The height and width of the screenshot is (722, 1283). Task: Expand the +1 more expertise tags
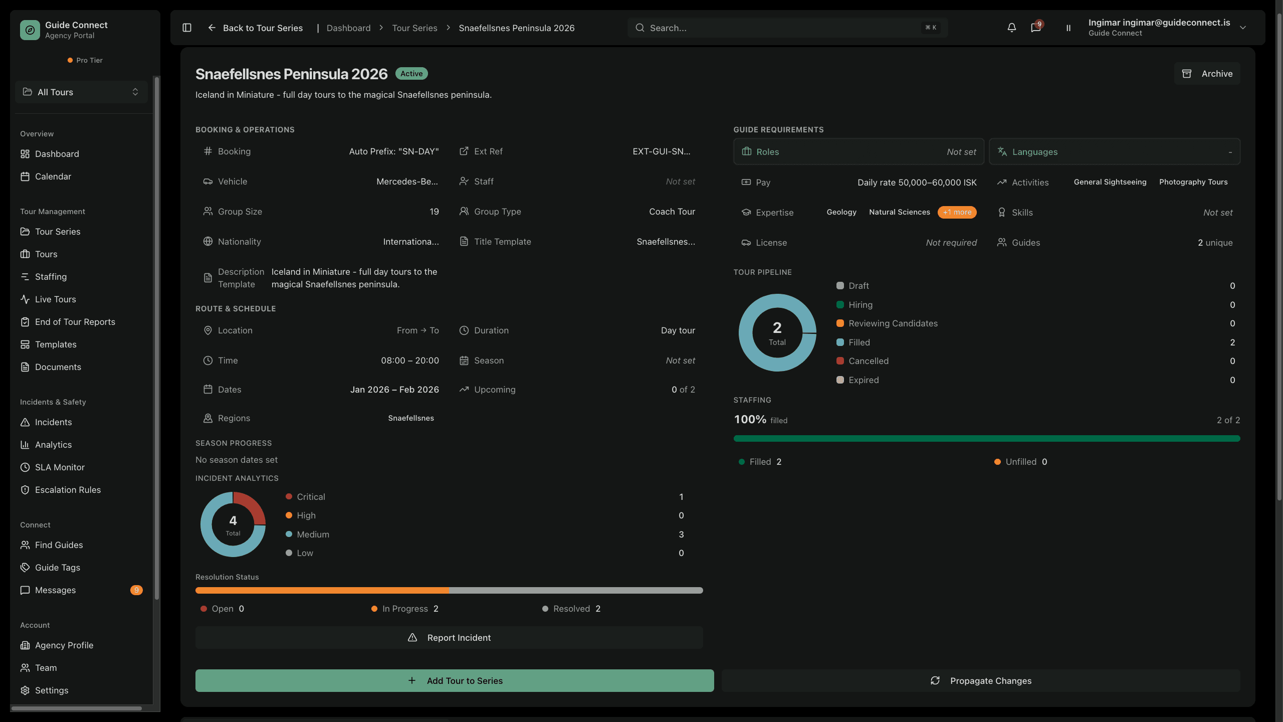957,212
